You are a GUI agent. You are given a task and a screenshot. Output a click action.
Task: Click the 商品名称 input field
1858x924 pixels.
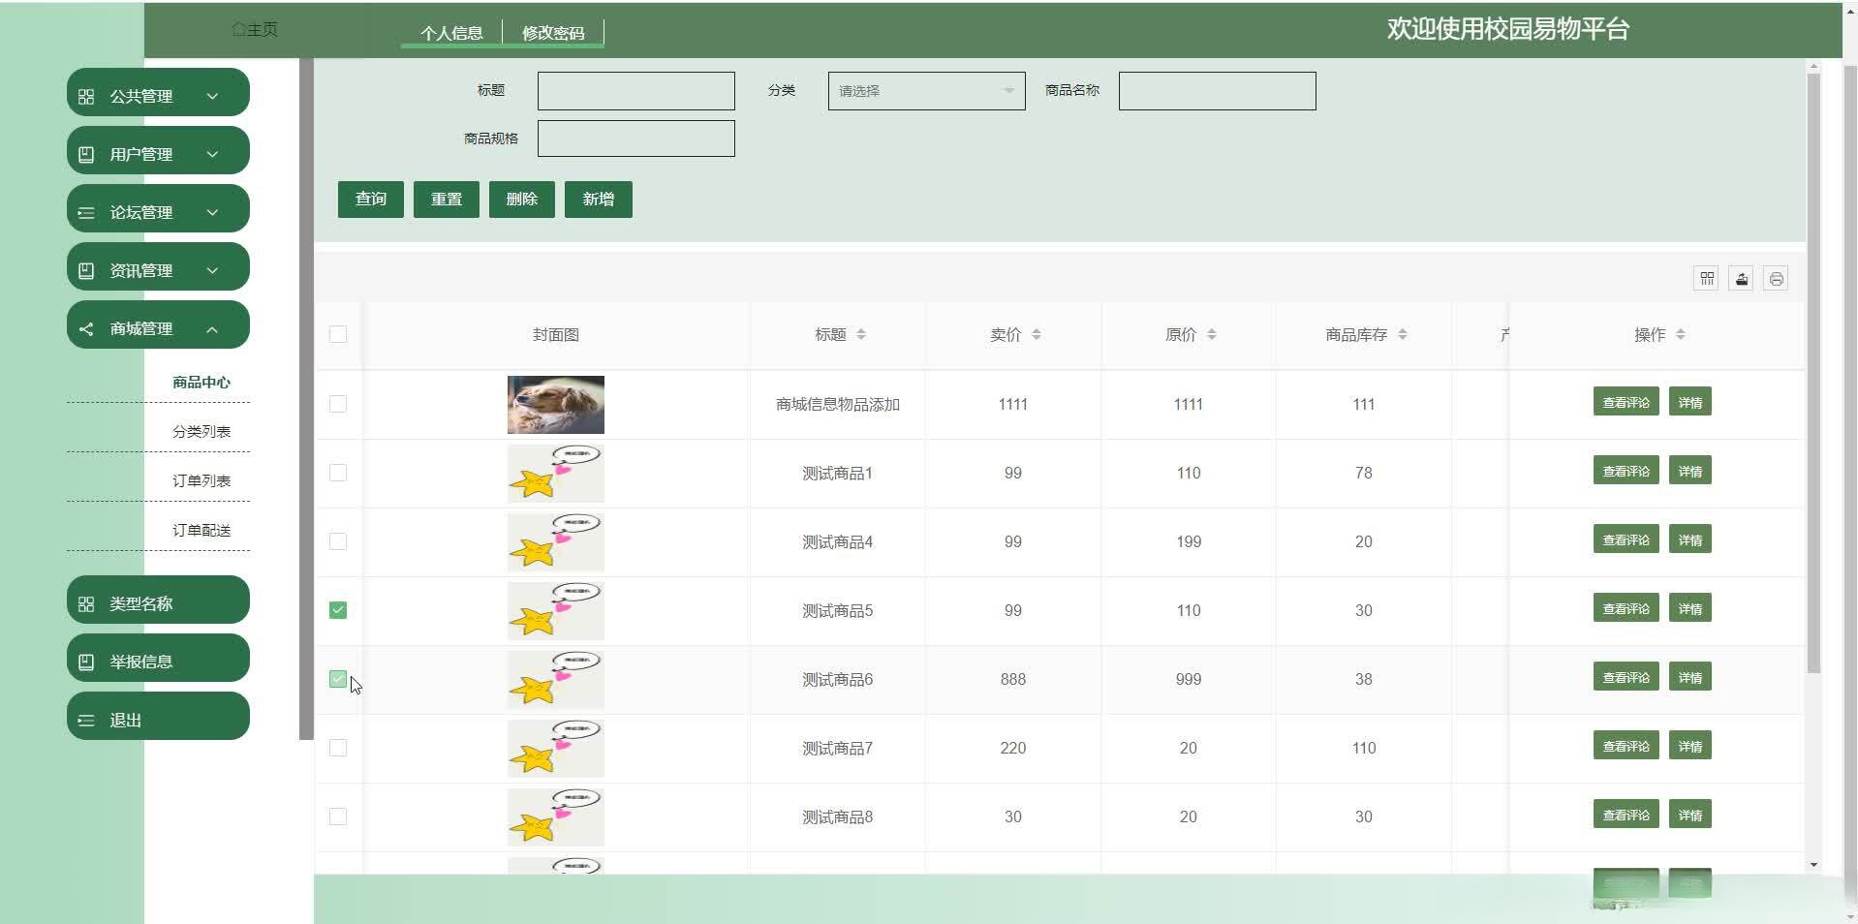pyautogui.click(x=1217, y=91)
